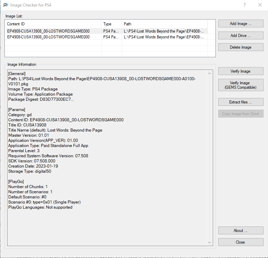Screen dimensions: 268x258
Task: Click 'PlayGo Languages: Not supported' line
Action: pyautogui.click(x=40, y=207)
